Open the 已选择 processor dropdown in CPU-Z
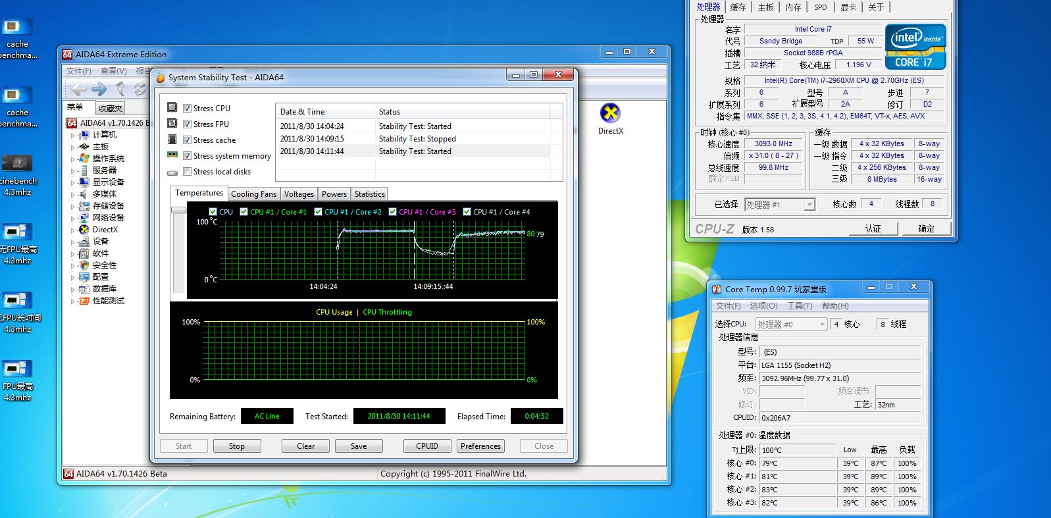Screen dimensions: 1051x518 [809, 205]
